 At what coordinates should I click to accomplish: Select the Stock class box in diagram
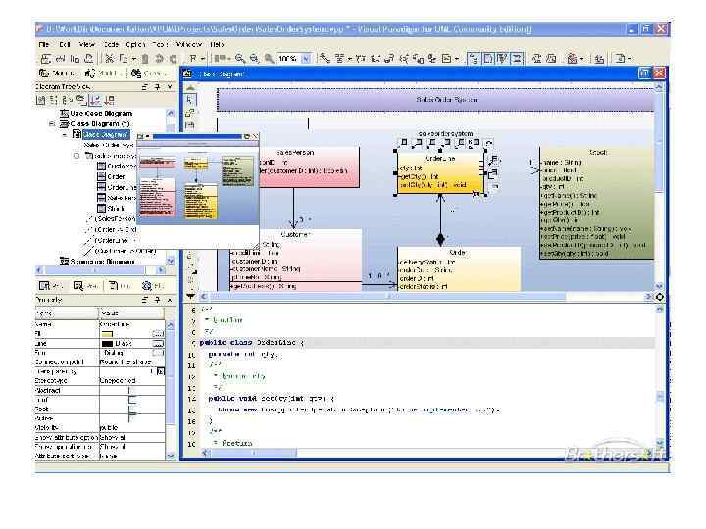pyautogui.click(x=596, y=203)
